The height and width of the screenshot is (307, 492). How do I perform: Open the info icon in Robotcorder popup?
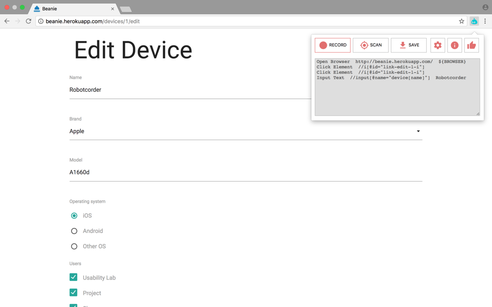click(x=455, y=45)
